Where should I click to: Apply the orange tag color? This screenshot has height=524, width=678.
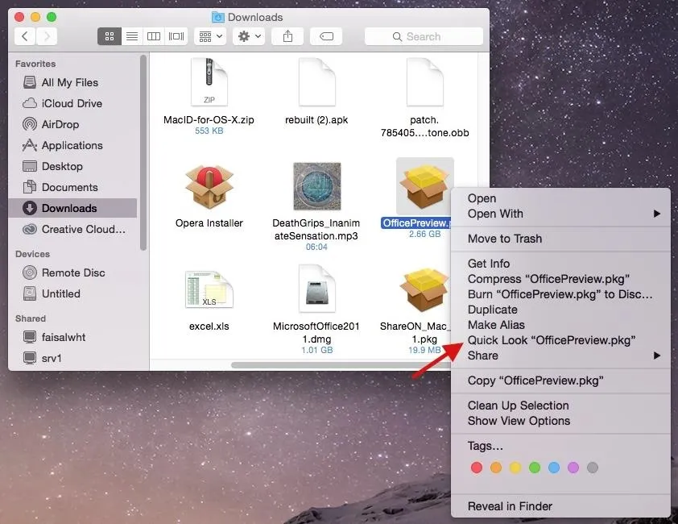tap(496, 468)
